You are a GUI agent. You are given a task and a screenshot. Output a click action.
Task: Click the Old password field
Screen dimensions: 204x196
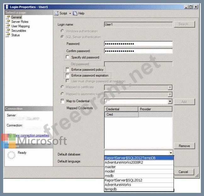139,64
